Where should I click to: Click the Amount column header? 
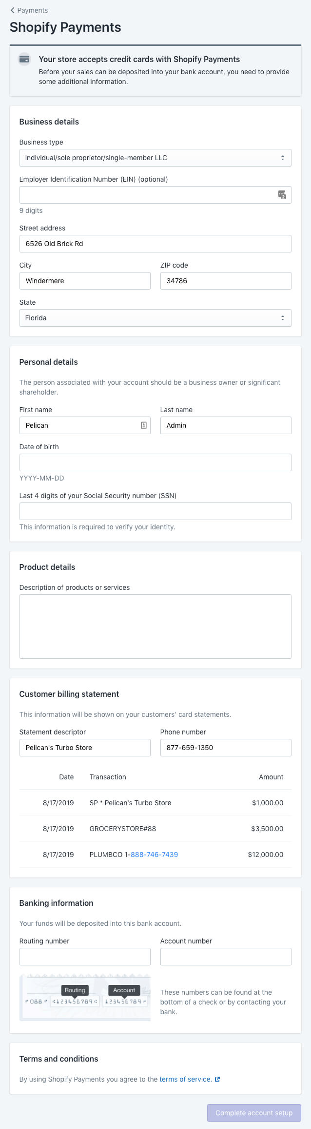tap(271, 777)
